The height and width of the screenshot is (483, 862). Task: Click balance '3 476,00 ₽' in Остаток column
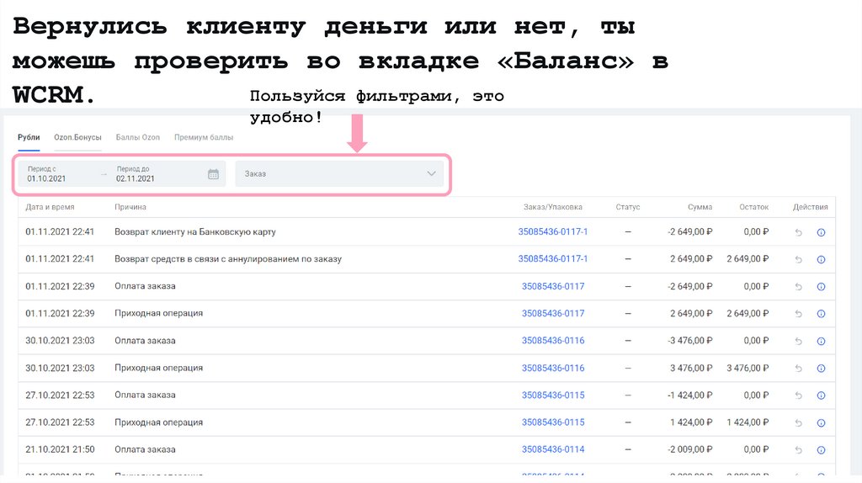click(748, 369)
